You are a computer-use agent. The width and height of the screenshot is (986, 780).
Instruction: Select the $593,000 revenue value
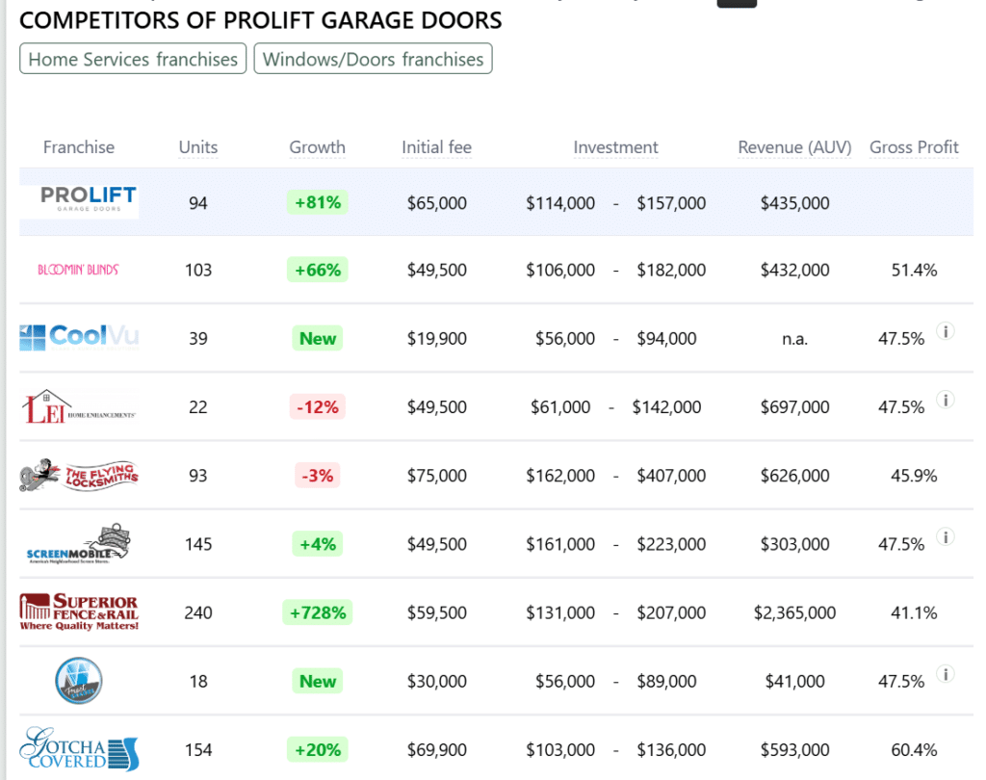[x=794, y=750]
